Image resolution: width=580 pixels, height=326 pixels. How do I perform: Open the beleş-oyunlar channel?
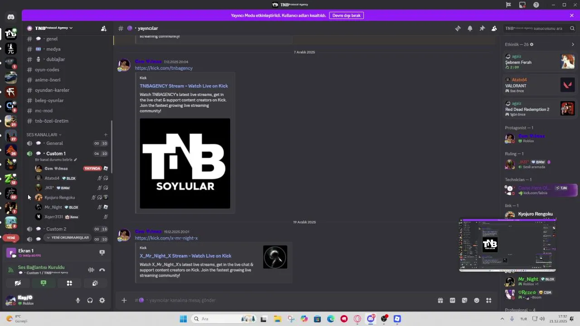(68, 101)
